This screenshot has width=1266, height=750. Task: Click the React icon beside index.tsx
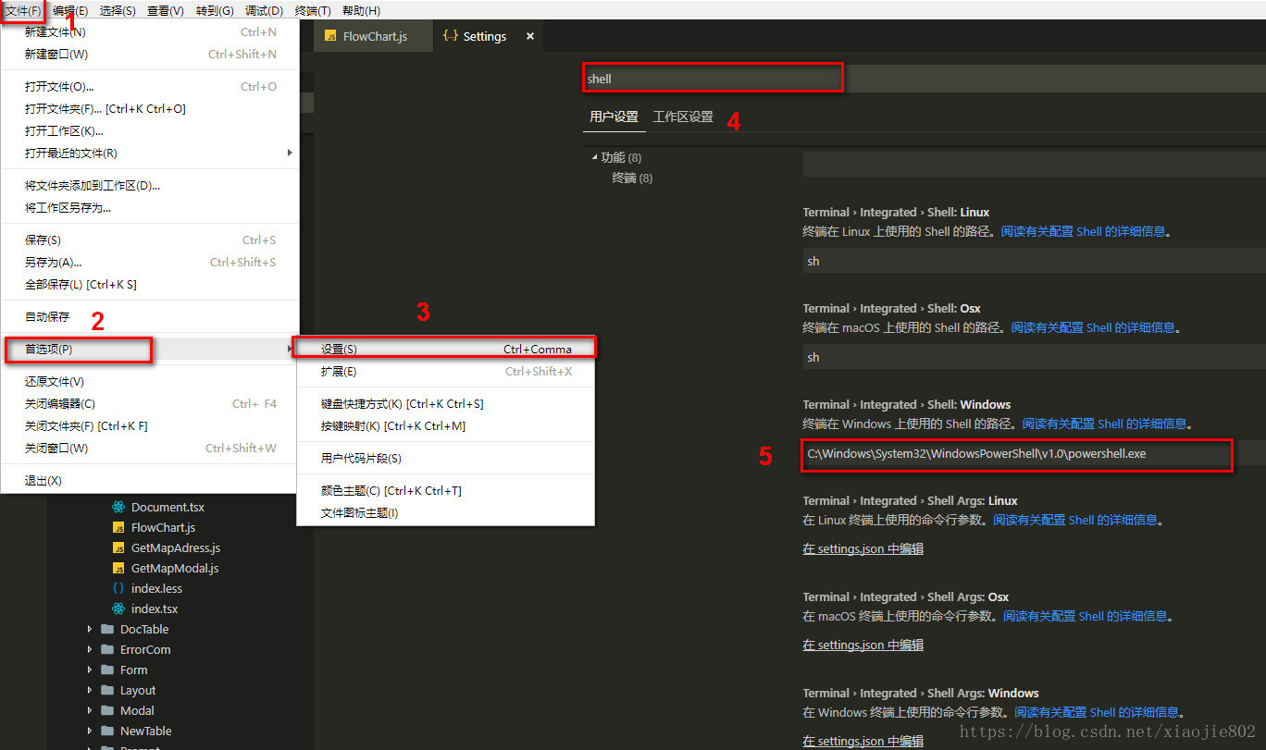118,609
